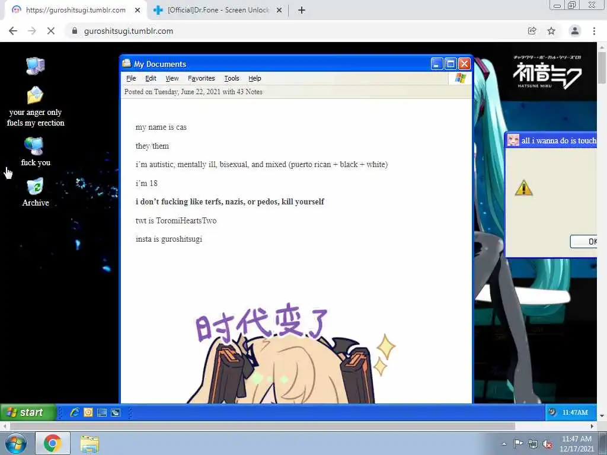Maximize the My Documents window
The width and height of the screenshot is (607, 455).
point(451,64)
